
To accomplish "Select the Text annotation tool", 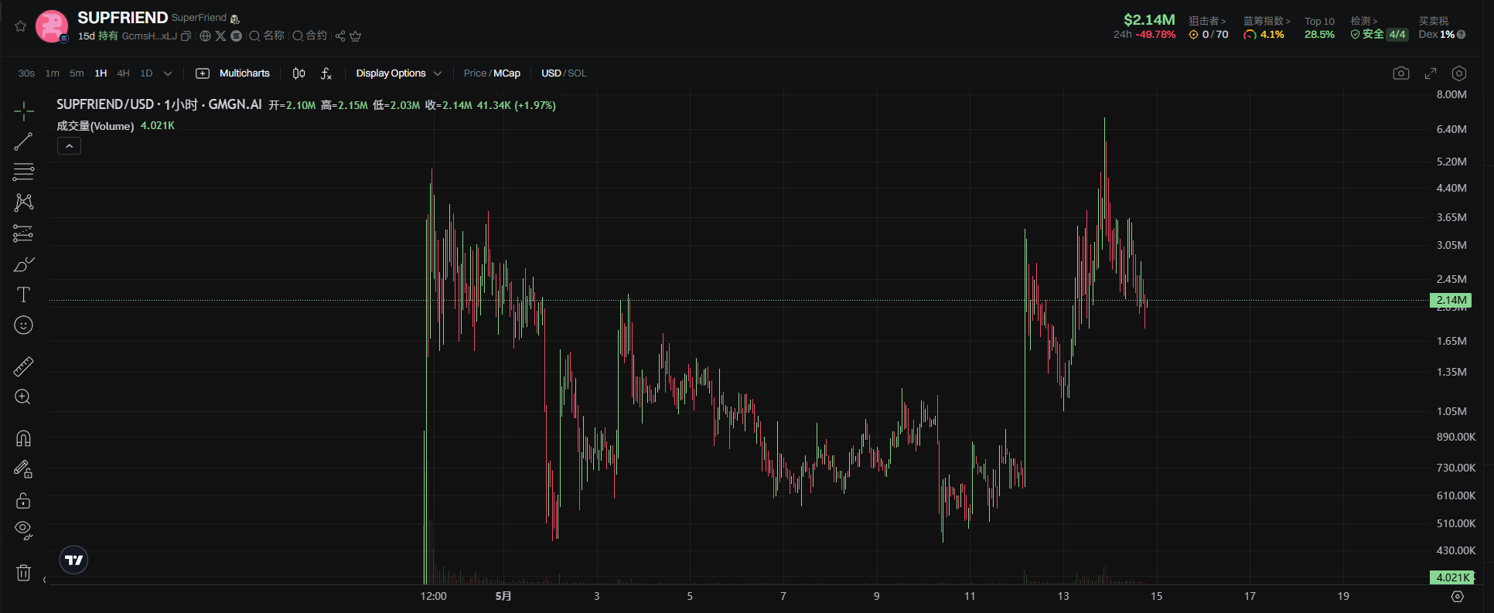I will (24, 295).
